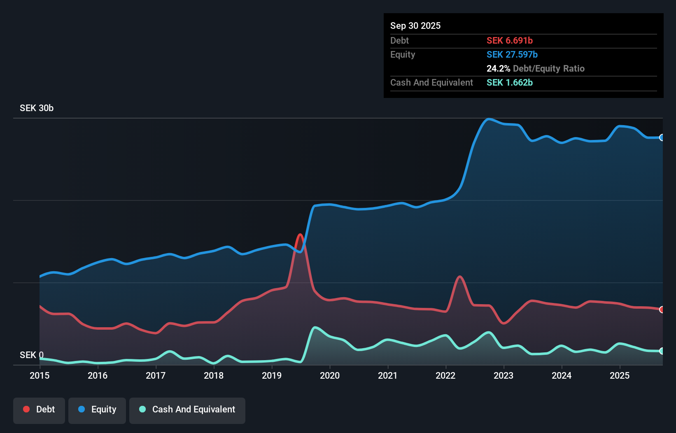Toggle visibility of the Debt series
This screenshot has width=676, height=433.
39,410
